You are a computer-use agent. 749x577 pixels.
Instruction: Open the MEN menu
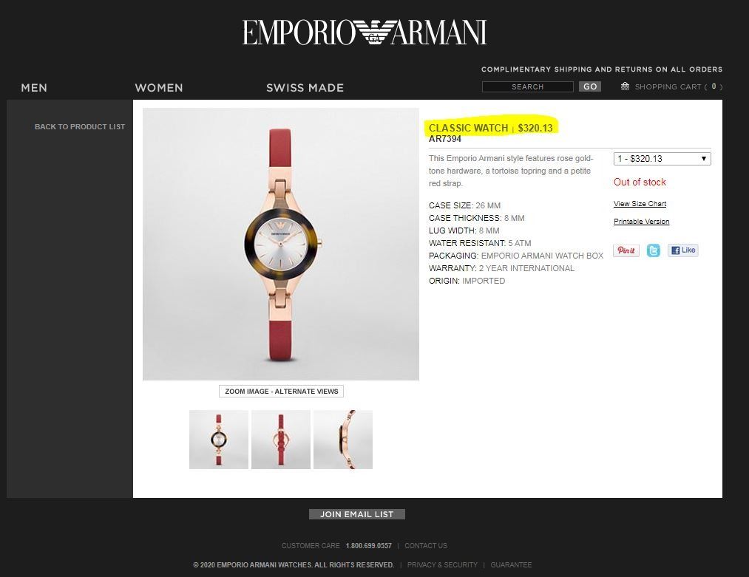34,88
